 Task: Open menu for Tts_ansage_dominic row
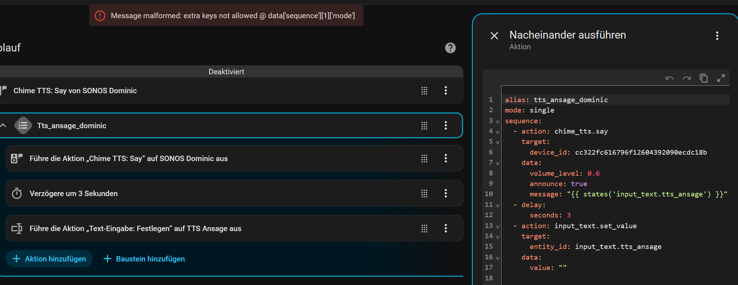click(x=445, y=126)
